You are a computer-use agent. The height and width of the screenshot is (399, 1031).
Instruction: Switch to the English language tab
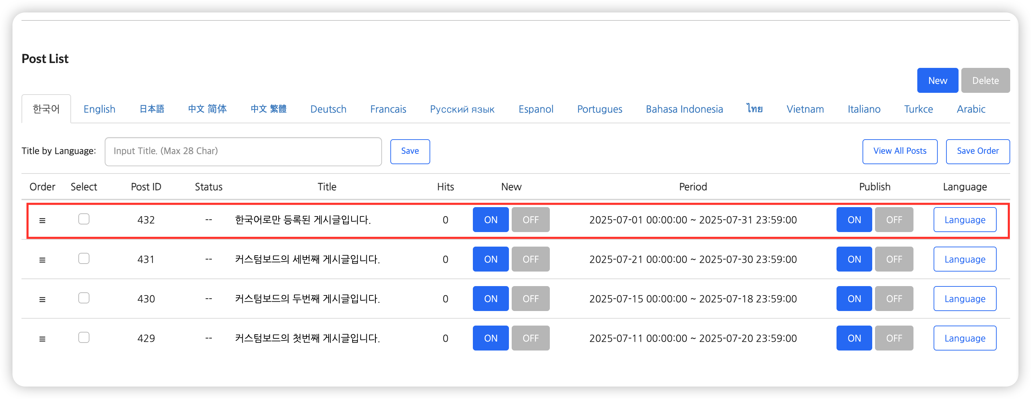point(99,109)
